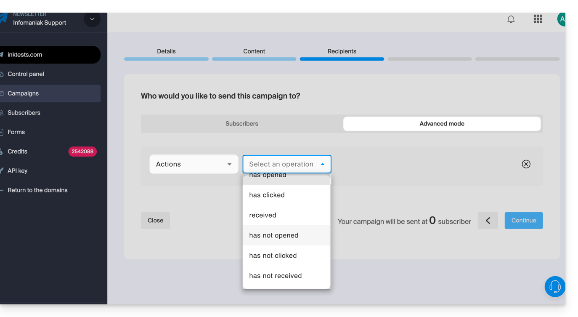578x317 pixels.
Task: Go back with the left chevron button
Action: (x=488, y=221)
